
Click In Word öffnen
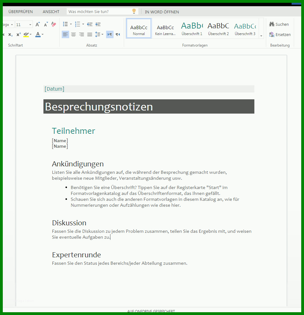pos(162,12)
